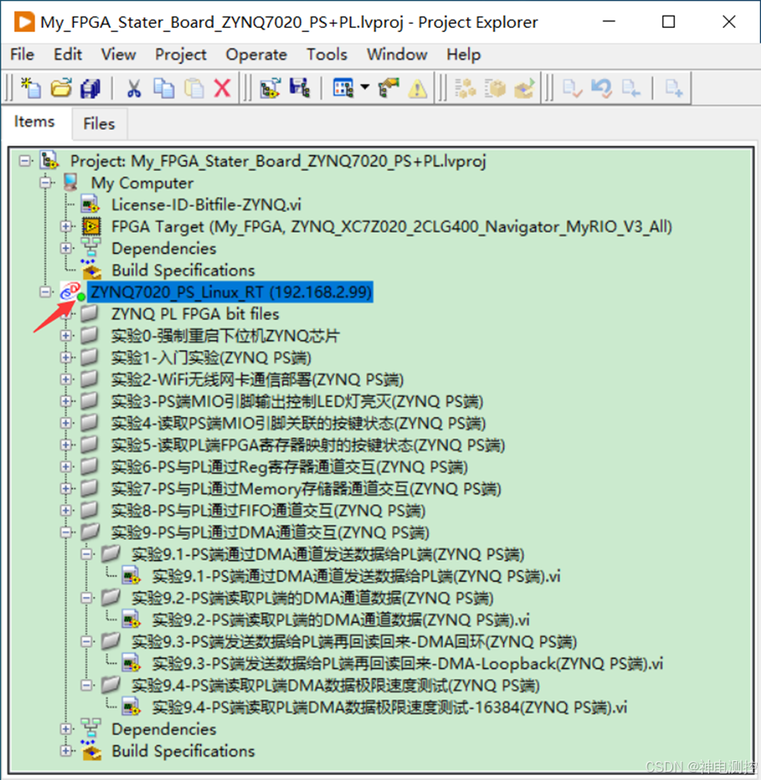This screenshot has width=761, height=780.
Task: Collapse the 实验9 DMA folder
Action: (x=66, y=533)
